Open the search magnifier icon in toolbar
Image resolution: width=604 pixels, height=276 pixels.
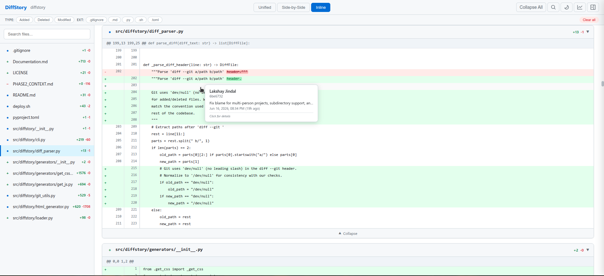pos(553,7)
